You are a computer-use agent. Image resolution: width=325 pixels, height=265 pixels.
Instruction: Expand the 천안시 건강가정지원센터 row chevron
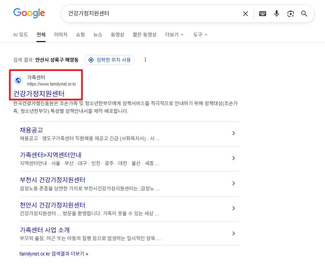(234, 208)
